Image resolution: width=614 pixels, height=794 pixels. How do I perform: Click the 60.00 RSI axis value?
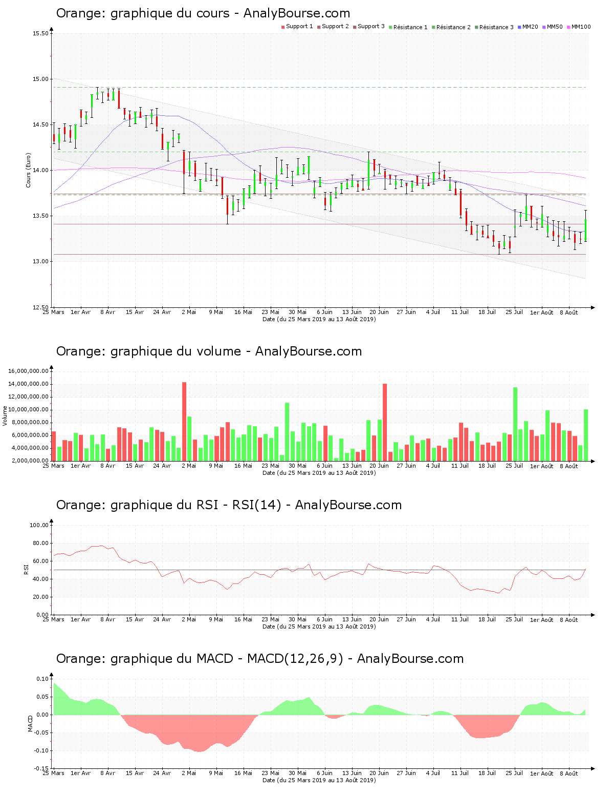coord(40,561)
